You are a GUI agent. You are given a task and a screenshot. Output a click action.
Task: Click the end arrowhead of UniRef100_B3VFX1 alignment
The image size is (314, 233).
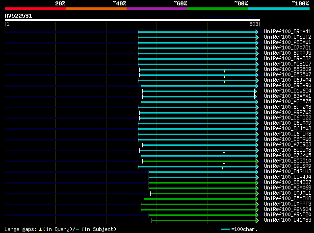[x=256, y=97]
